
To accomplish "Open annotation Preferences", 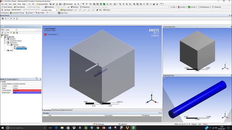I will coord(85,7).
